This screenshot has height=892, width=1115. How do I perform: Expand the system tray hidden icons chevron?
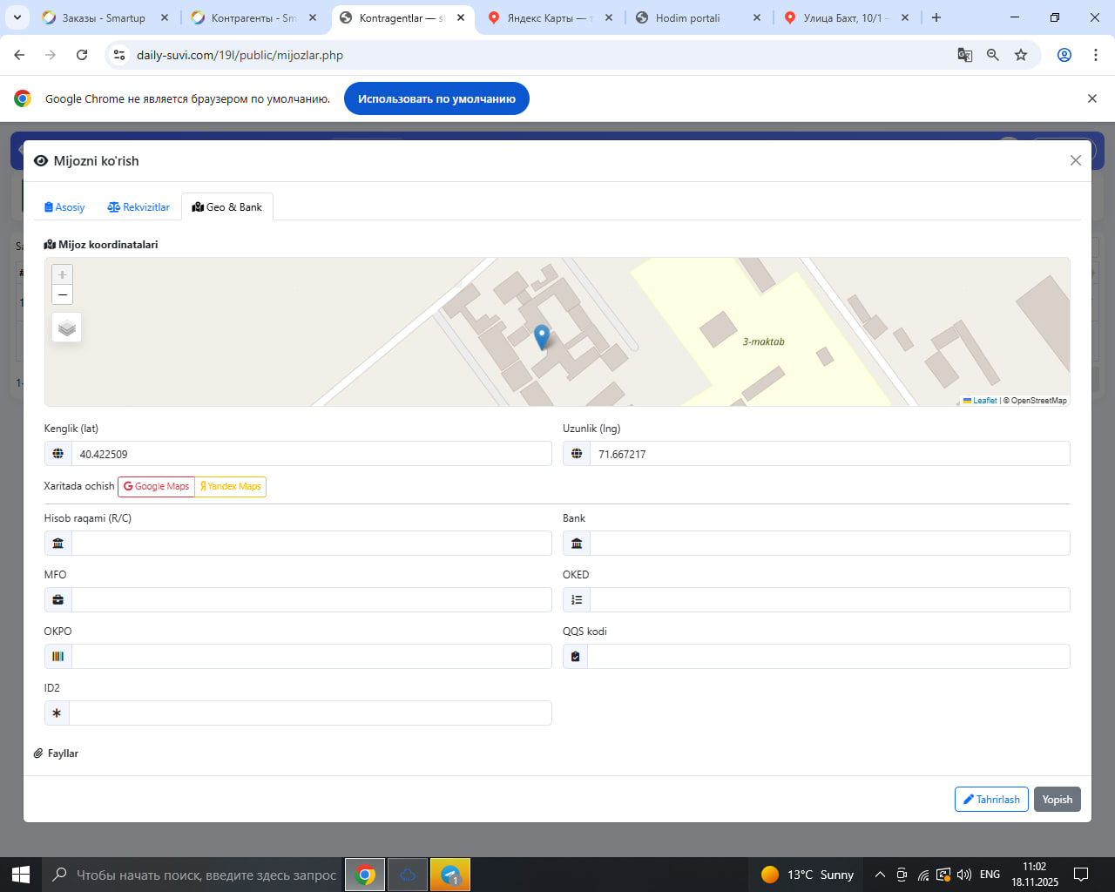tap(880, 875)
